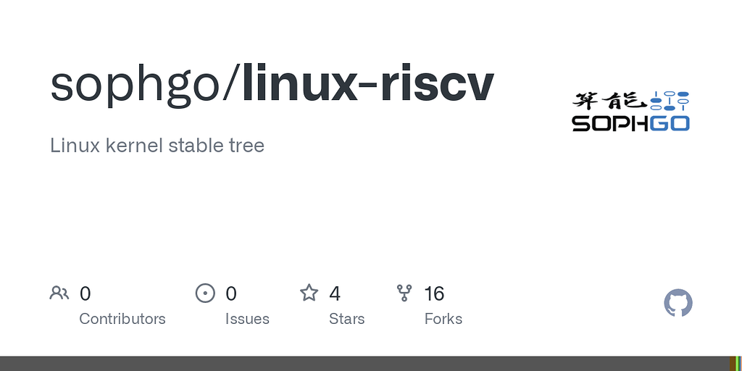Click the "Linux kernel stable tree" description
The height and width of the screenshot is (371, 742).
(157, 145)
